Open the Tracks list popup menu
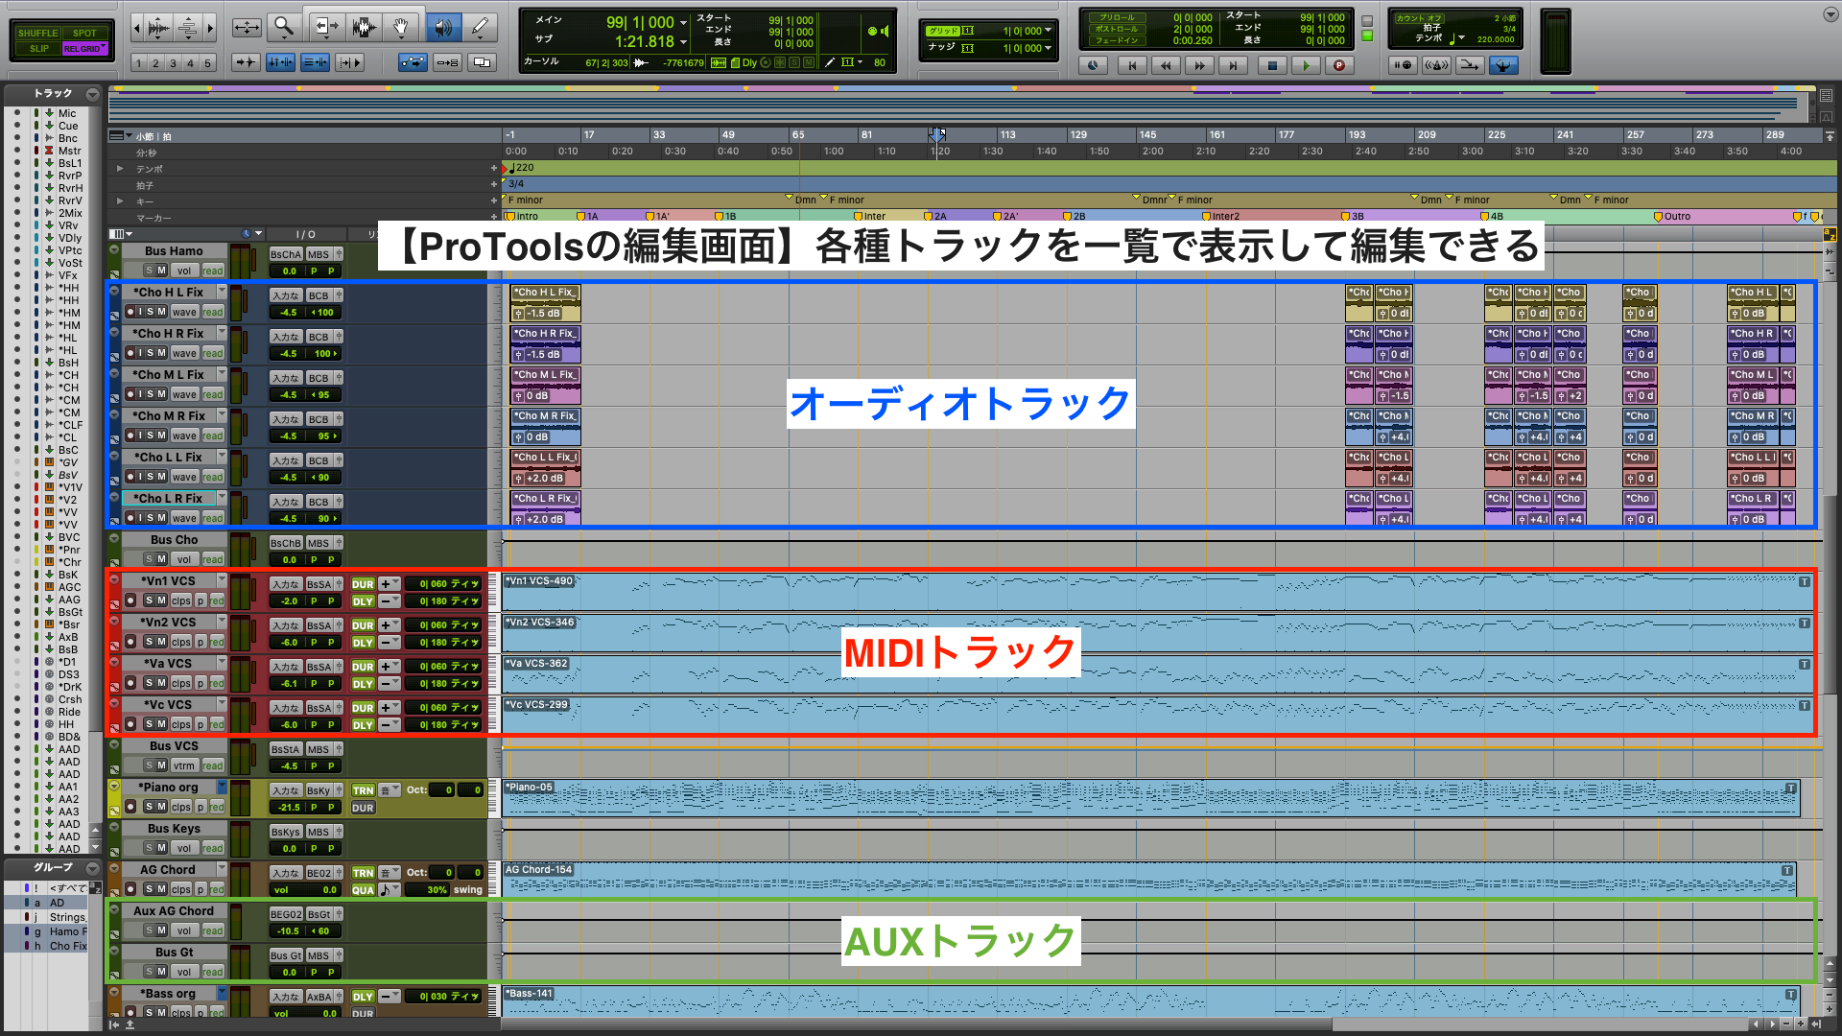 point(92,94)
